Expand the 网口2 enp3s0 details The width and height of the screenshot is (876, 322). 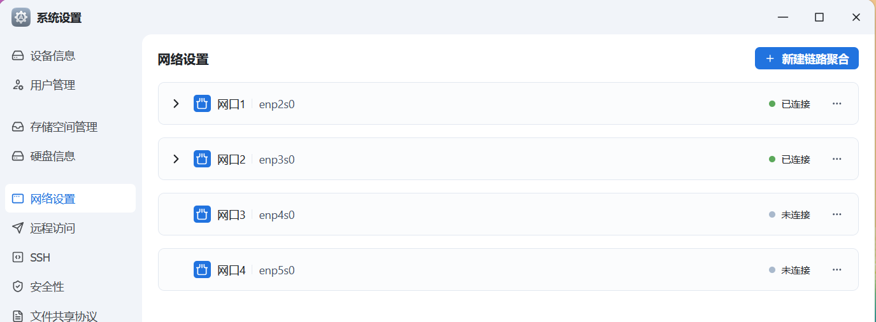pos(176,159)
